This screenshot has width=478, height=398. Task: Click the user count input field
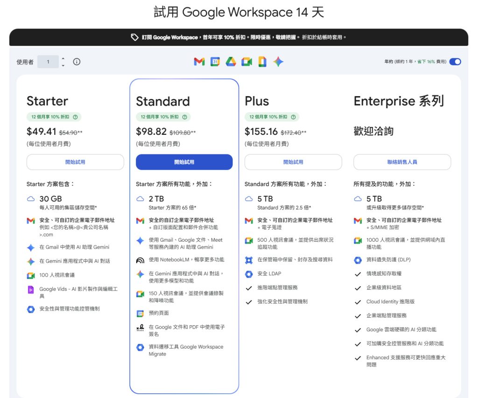pyautogui.click(x=48, y=62)
